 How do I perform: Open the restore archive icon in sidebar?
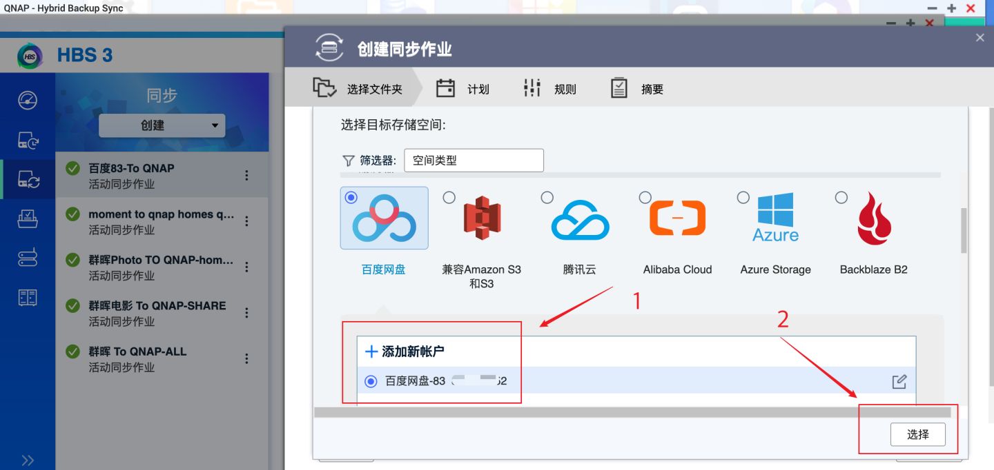[28, 217]
